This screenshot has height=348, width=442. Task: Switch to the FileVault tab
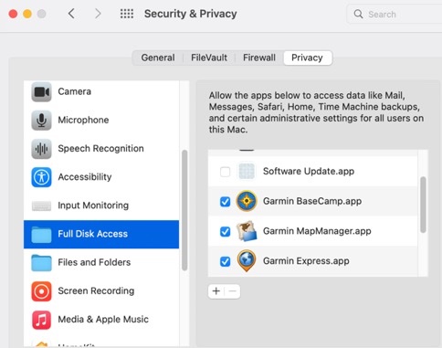(x=209, y=58)
